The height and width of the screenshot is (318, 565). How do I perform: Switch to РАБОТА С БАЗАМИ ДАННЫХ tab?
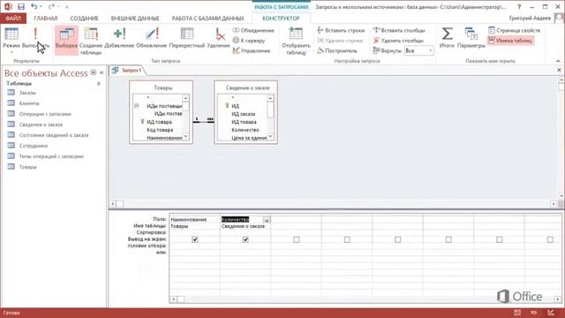click(207, 18)
